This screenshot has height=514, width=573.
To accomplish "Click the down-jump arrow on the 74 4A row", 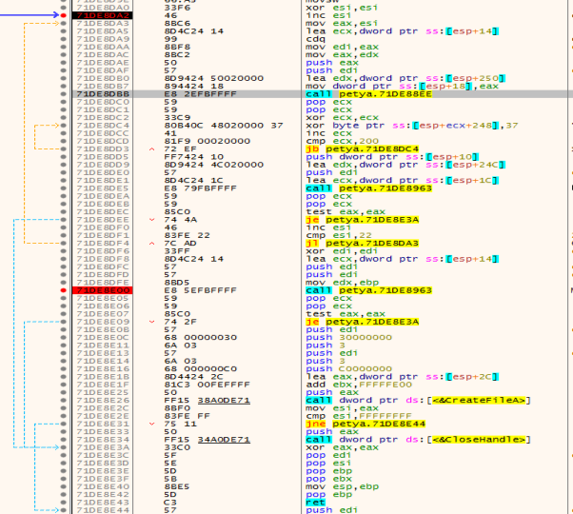I will pyautogui.click(x=152, y=220).
